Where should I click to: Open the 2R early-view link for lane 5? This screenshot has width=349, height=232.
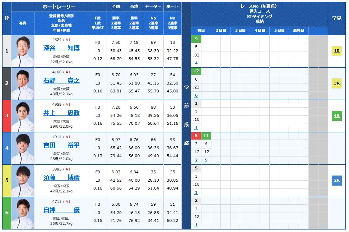pos(336,181)
